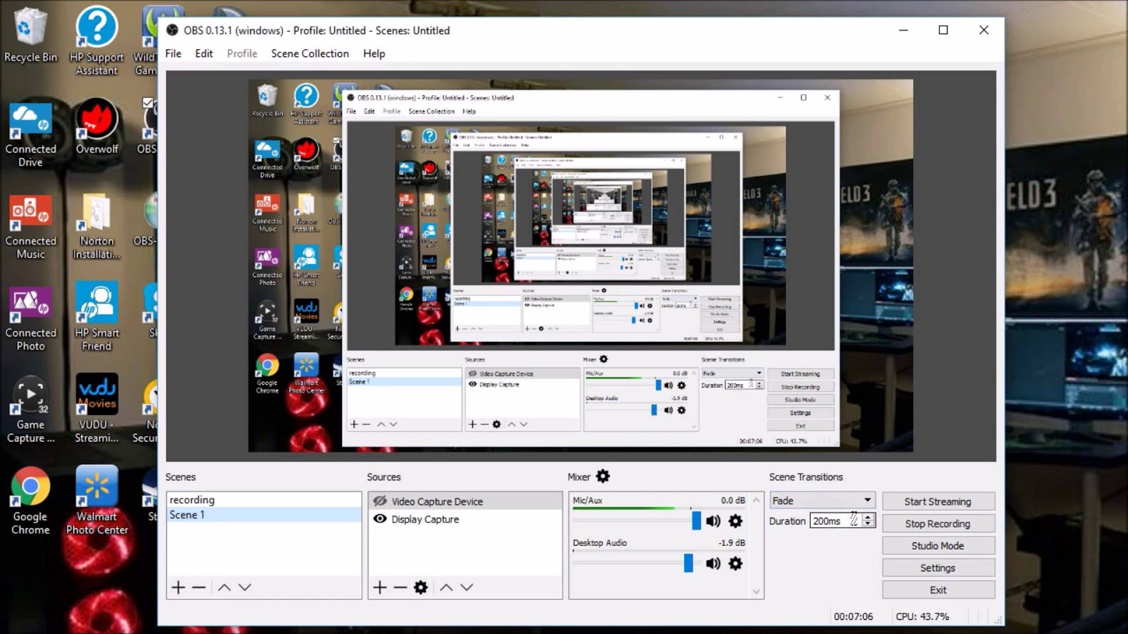Click the Duration 200ms input field
This screenshot has width=1128, height=634.
[x=836, y=521]
